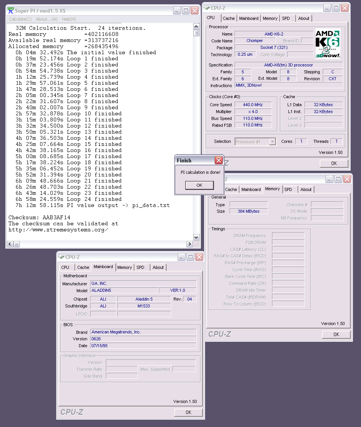
Task: Click the PI value output pi_data.txt line
Action: coord(92,205)
